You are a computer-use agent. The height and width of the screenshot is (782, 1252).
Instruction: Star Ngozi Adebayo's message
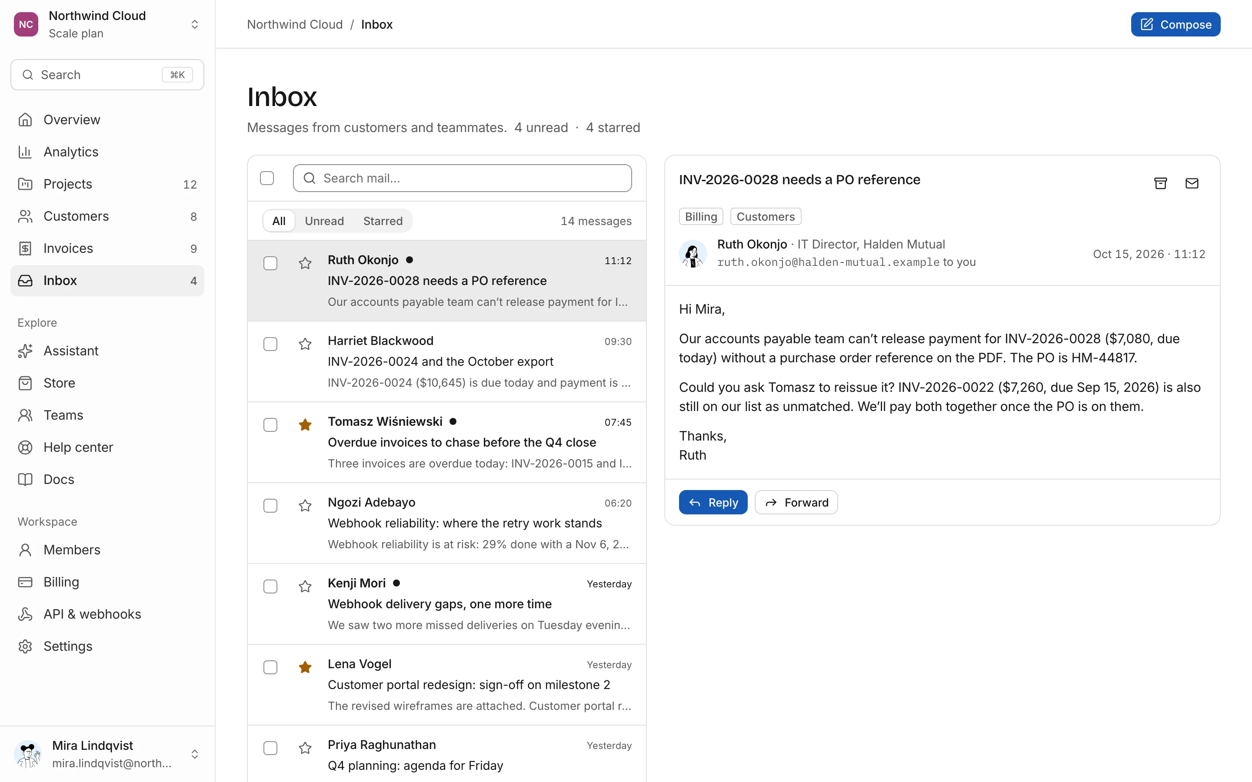pyautogui.click(x=305, y=505)
